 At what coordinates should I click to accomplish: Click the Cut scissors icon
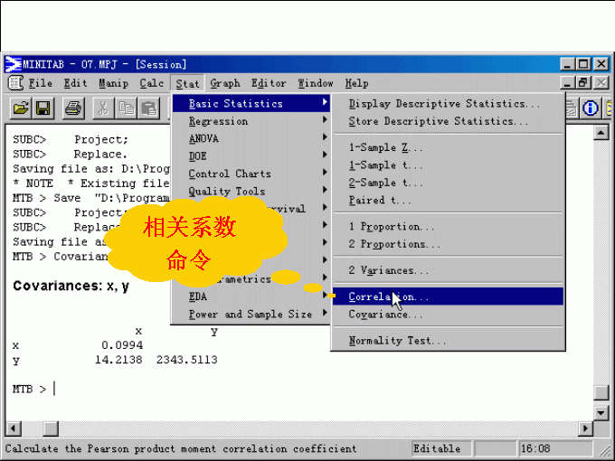(104, 108)
